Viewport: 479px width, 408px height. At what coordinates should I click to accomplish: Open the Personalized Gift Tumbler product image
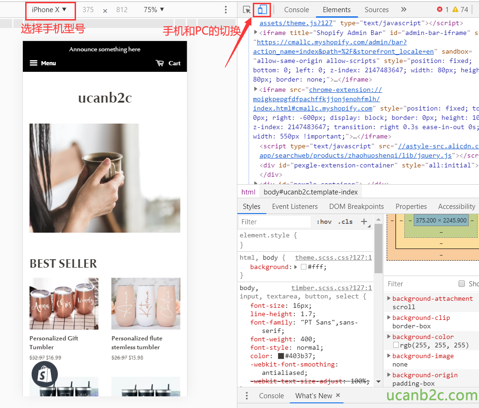[x=64, y=304]
